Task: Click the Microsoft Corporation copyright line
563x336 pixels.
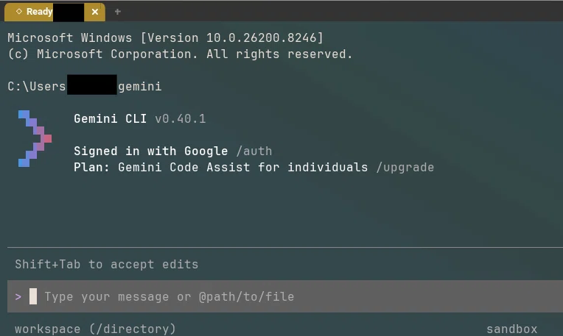Action: (181, 54)
